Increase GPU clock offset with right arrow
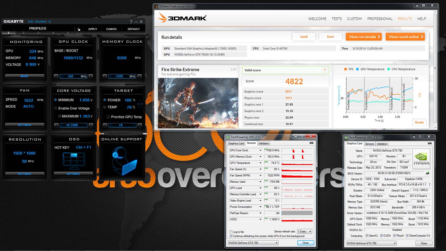 point(91,76)
